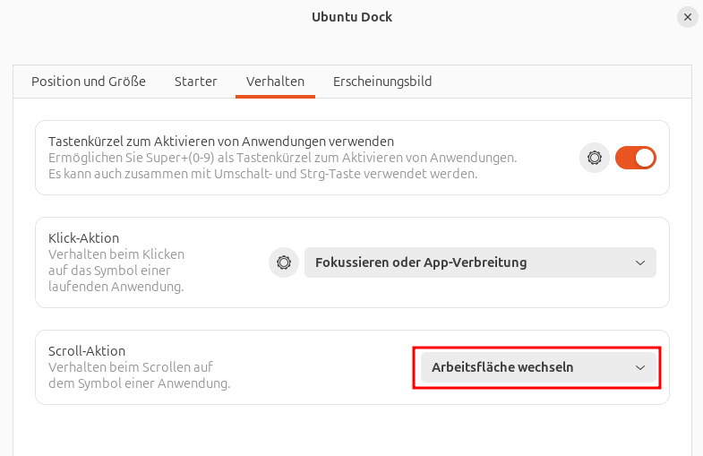Screen dimensions: 703x456
Task: Switch to the Position und Größe tab
Action: pyautogui.click(x=89, y=82)
